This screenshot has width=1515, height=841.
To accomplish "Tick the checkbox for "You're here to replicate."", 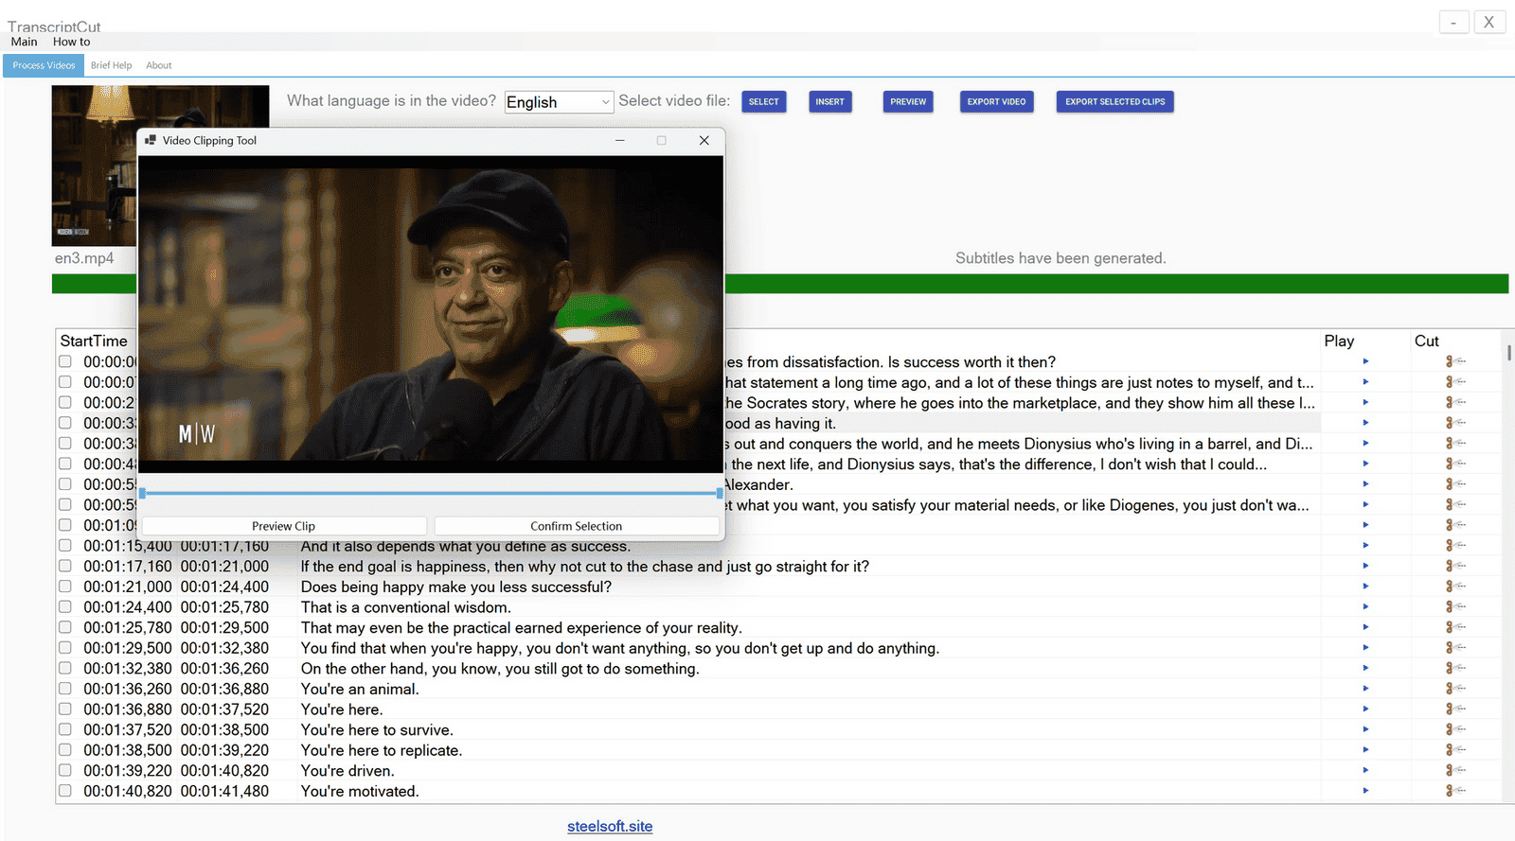I will (65, 750).
